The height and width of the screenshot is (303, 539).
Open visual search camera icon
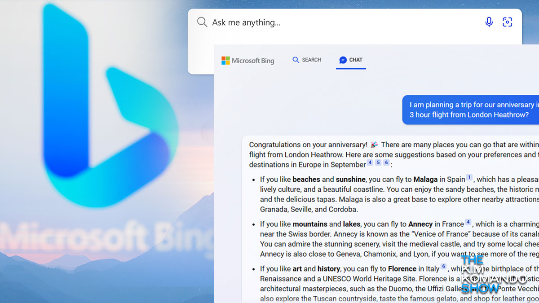point(508,22)
